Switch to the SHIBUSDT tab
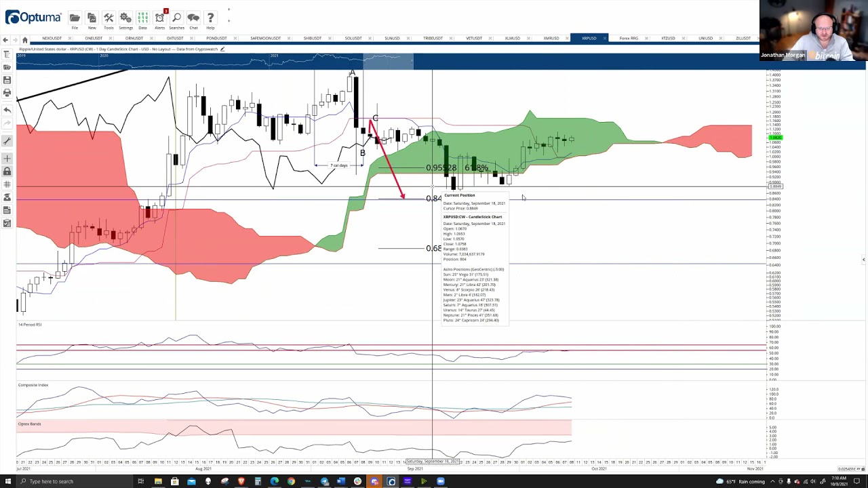The width and height of the screenshot is (868, 488). 312,38
